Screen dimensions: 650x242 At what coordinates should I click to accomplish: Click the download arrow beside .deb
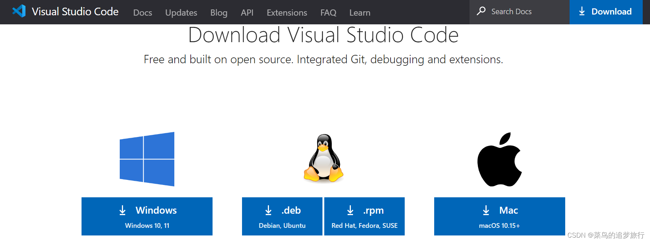(269, 210)
